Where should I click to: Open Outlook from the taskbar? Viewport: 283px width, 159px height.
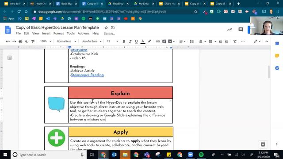pyautogui.click(x=114, y=155)
